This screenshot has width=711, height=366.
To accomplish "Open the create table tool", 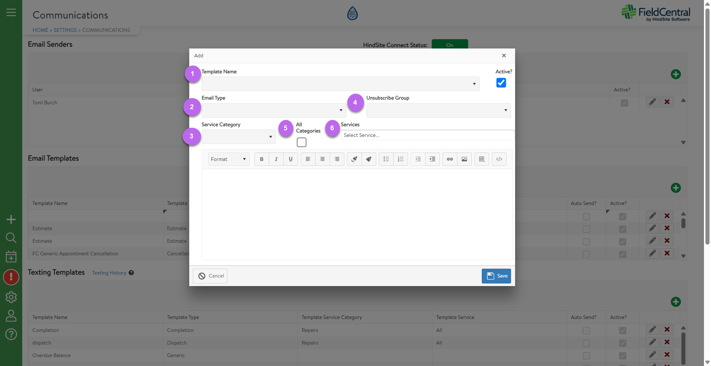I will 482,159.
